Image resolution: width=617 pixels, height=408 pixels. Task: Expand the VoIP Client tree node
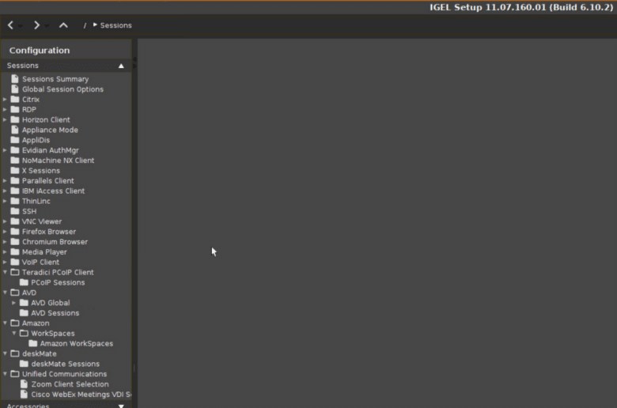[5, 262]
